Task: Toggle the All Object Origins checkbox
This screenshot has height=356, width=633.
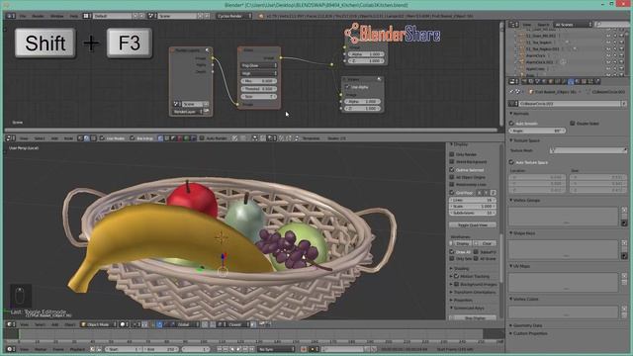Action: [x=452, y=177]
